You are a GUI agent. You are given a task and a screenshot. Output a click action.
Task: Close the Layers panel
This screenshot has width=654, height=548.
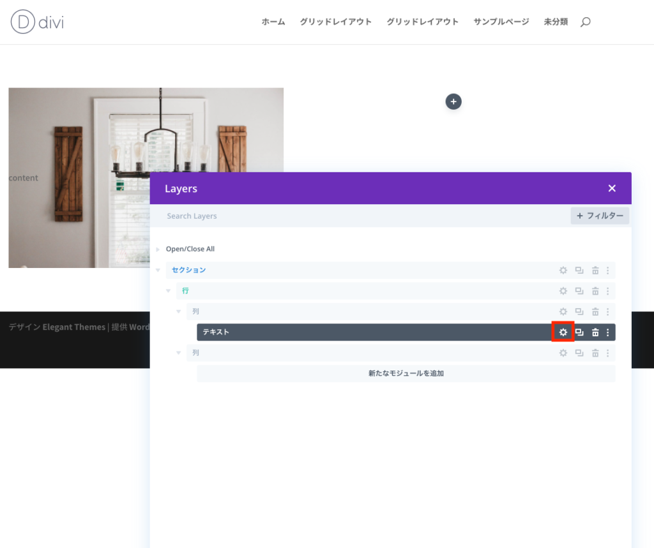(x=612, y=188)
